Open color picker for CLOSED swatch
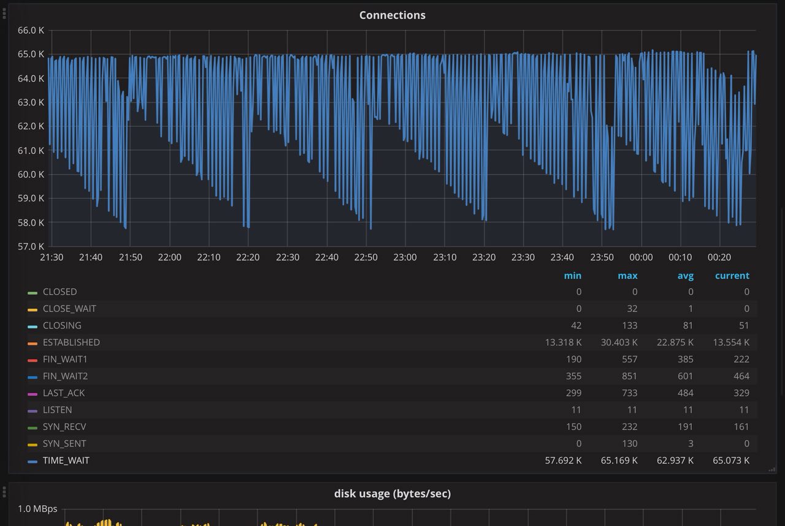785x526 pixels. (33, 292)
